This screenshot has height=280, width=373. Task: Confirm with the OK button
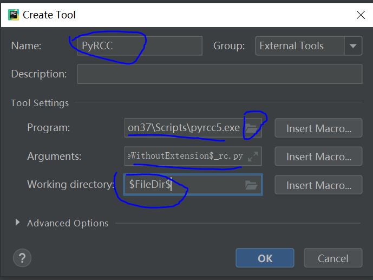(x=265, y=258)
